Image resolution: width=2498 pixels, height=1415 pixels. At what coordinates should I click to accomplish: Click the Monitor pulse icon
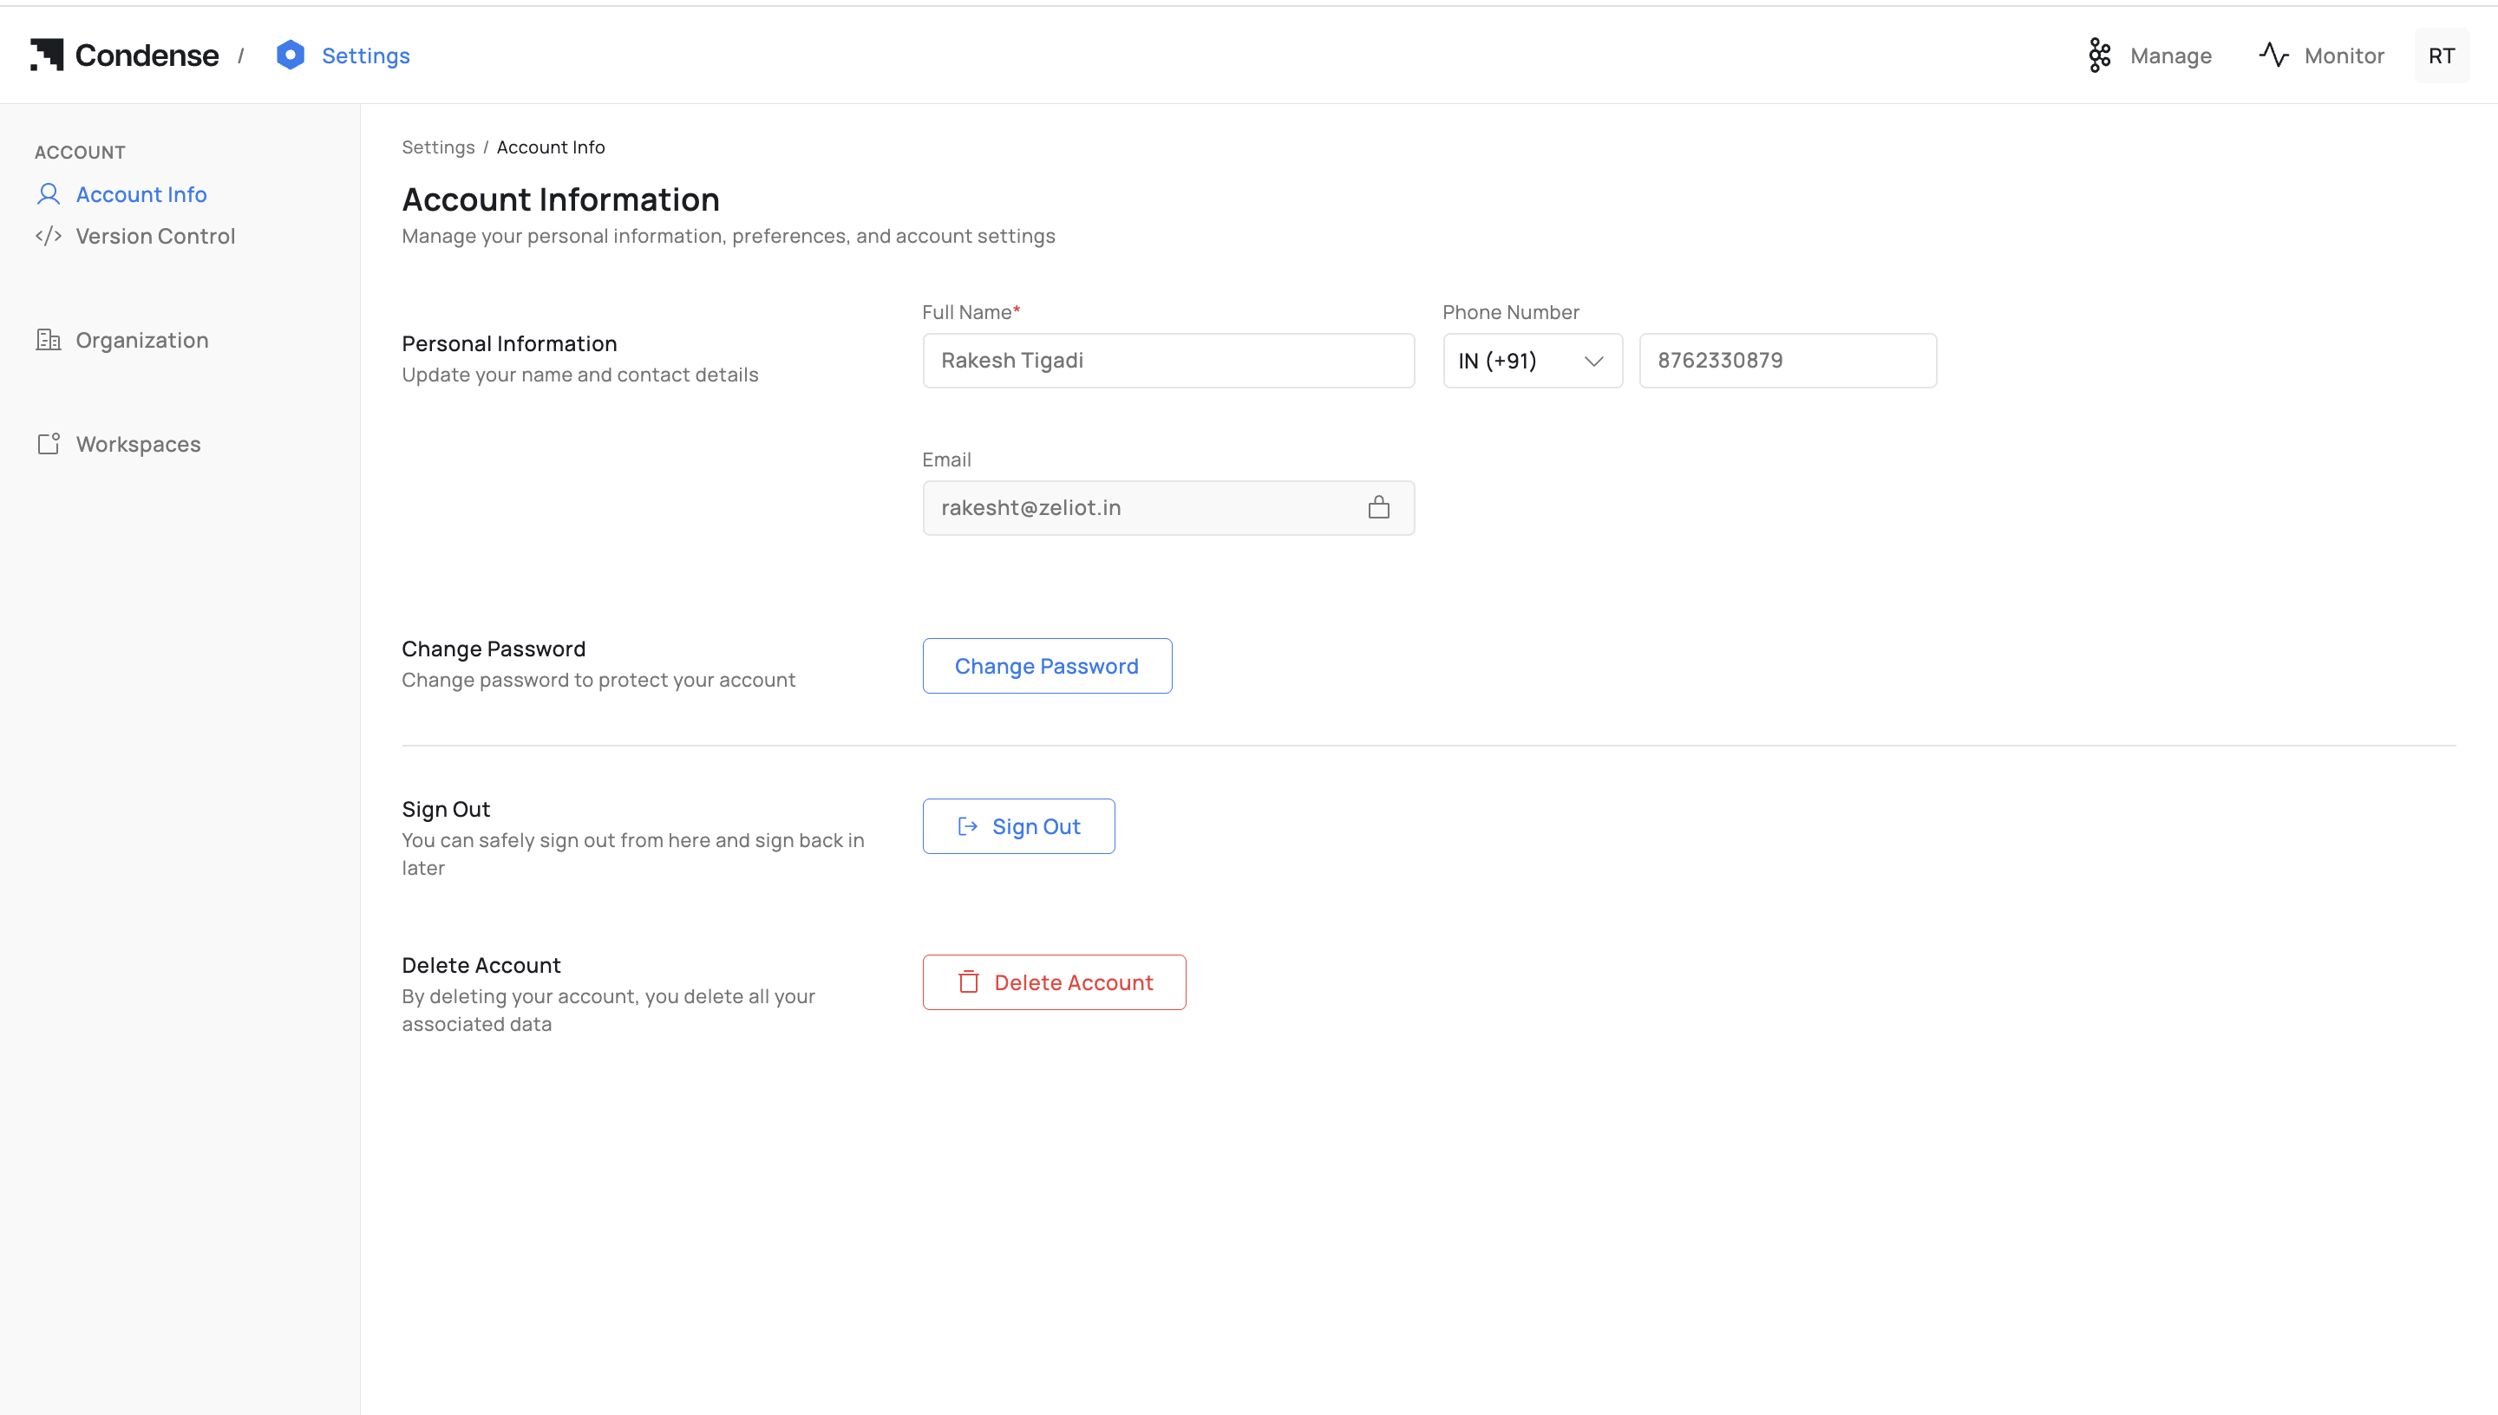coord(2273,55)
